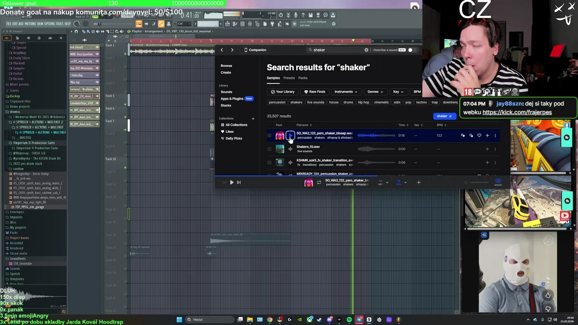Switch to the Samples tab
This screenshot has width=578, height=325.
(x=273, y=78)
